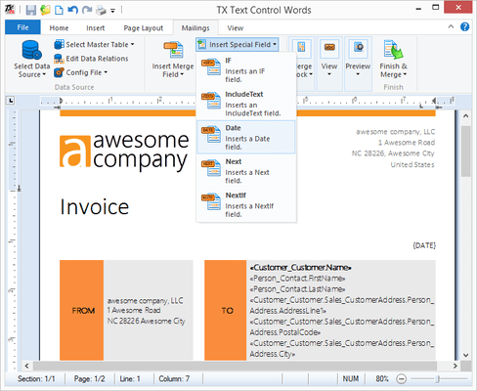
Task: Click Section: 1/1 in status bar
Action: [x=36, y=379]
